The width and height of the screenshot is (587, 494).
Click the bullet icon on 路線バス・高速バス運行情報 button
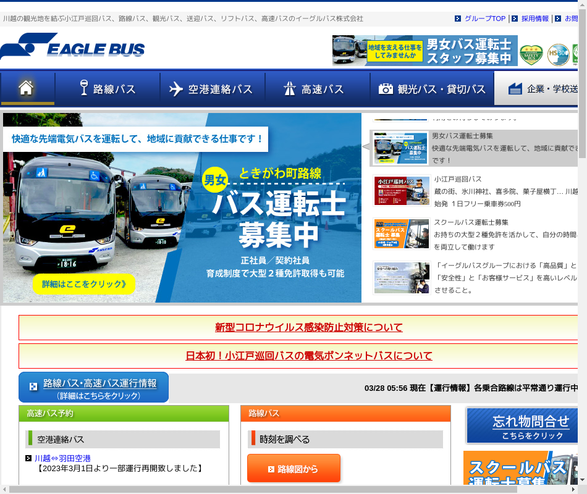coord(33,387)
